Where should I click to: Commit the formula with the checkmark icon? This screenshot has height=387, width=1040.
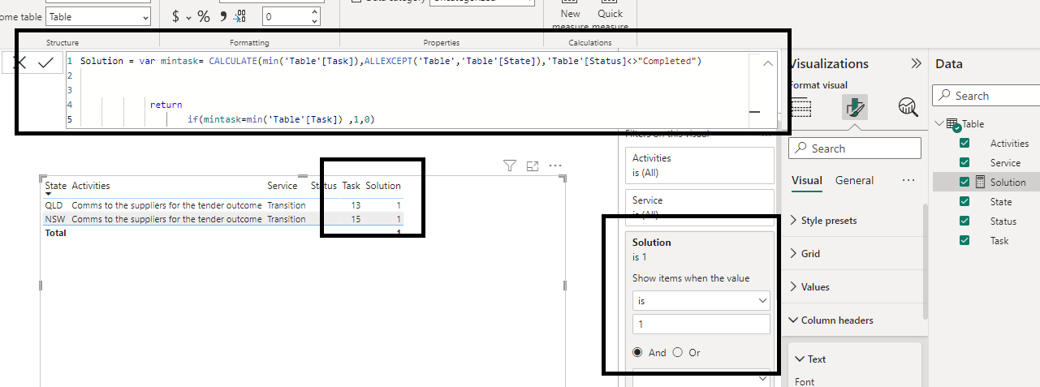pos(46,62)
